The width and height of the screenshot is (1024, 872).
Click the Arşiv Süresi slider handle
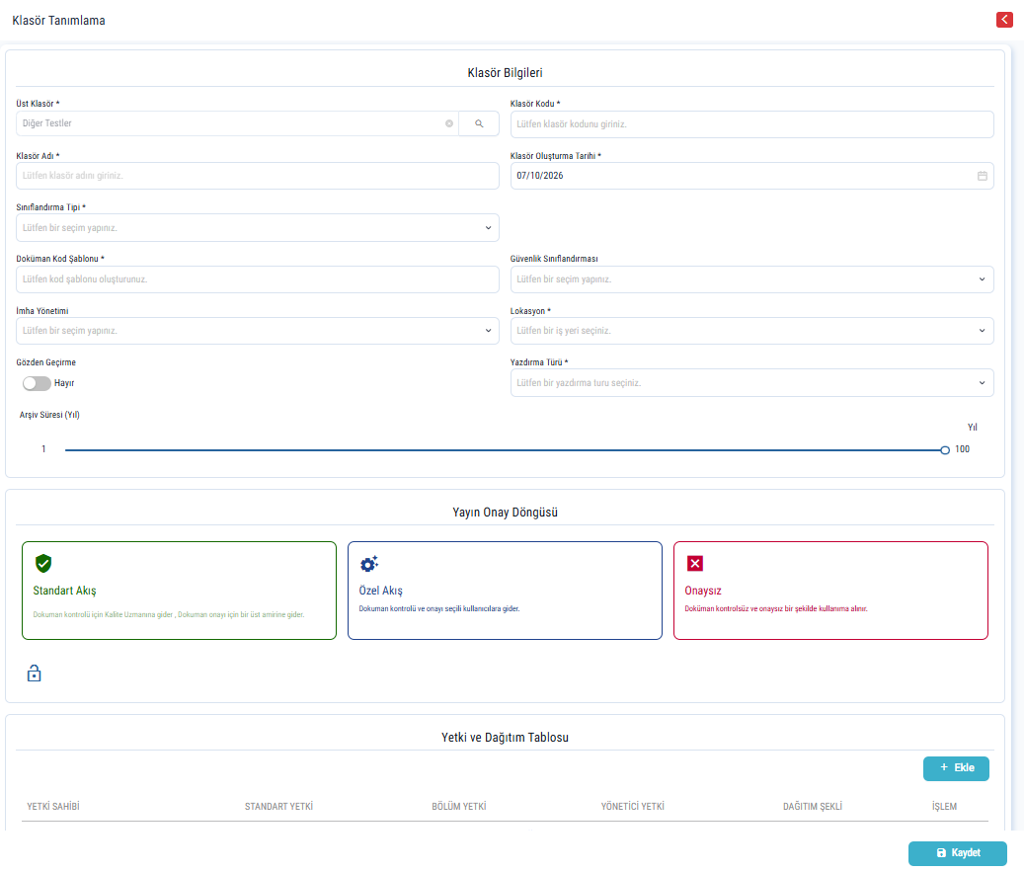pyautogui.click(x=945, y=450)
